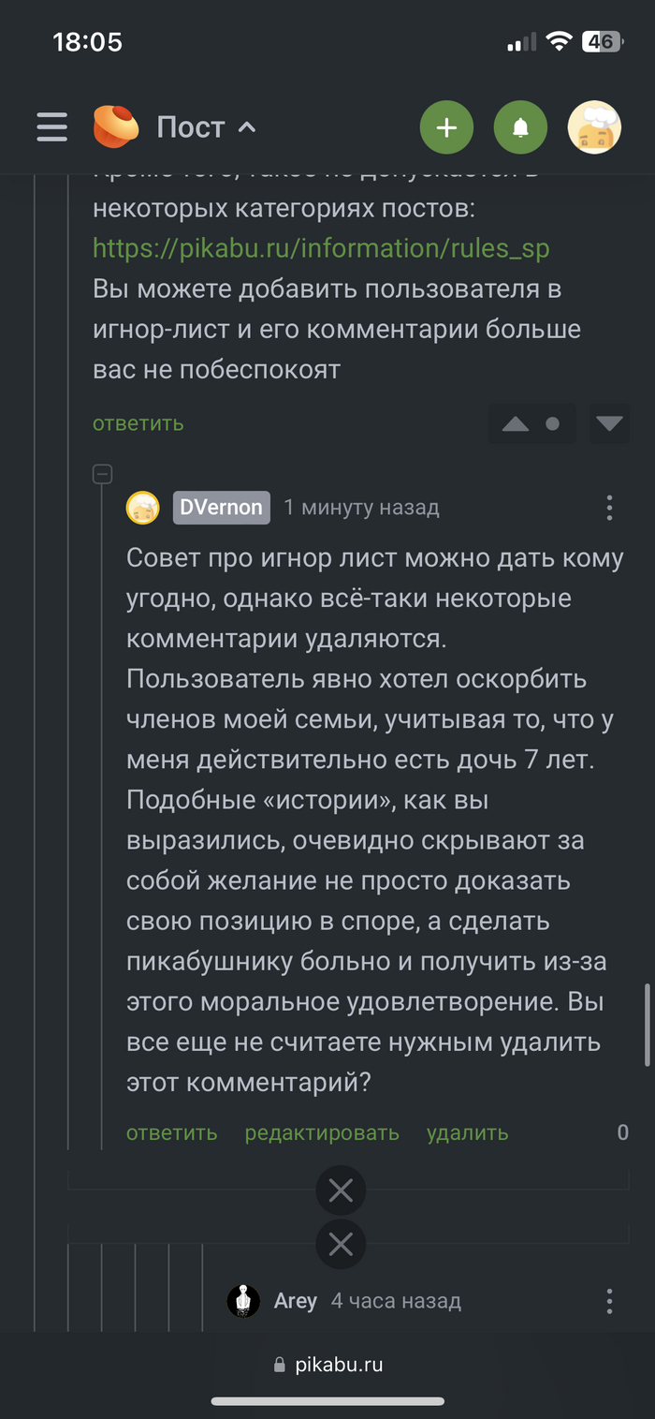Click ответить under DVernon's comment
Image resolution: width=655 pixels, height=1419 pixels.
click(x=172, y=1132)
